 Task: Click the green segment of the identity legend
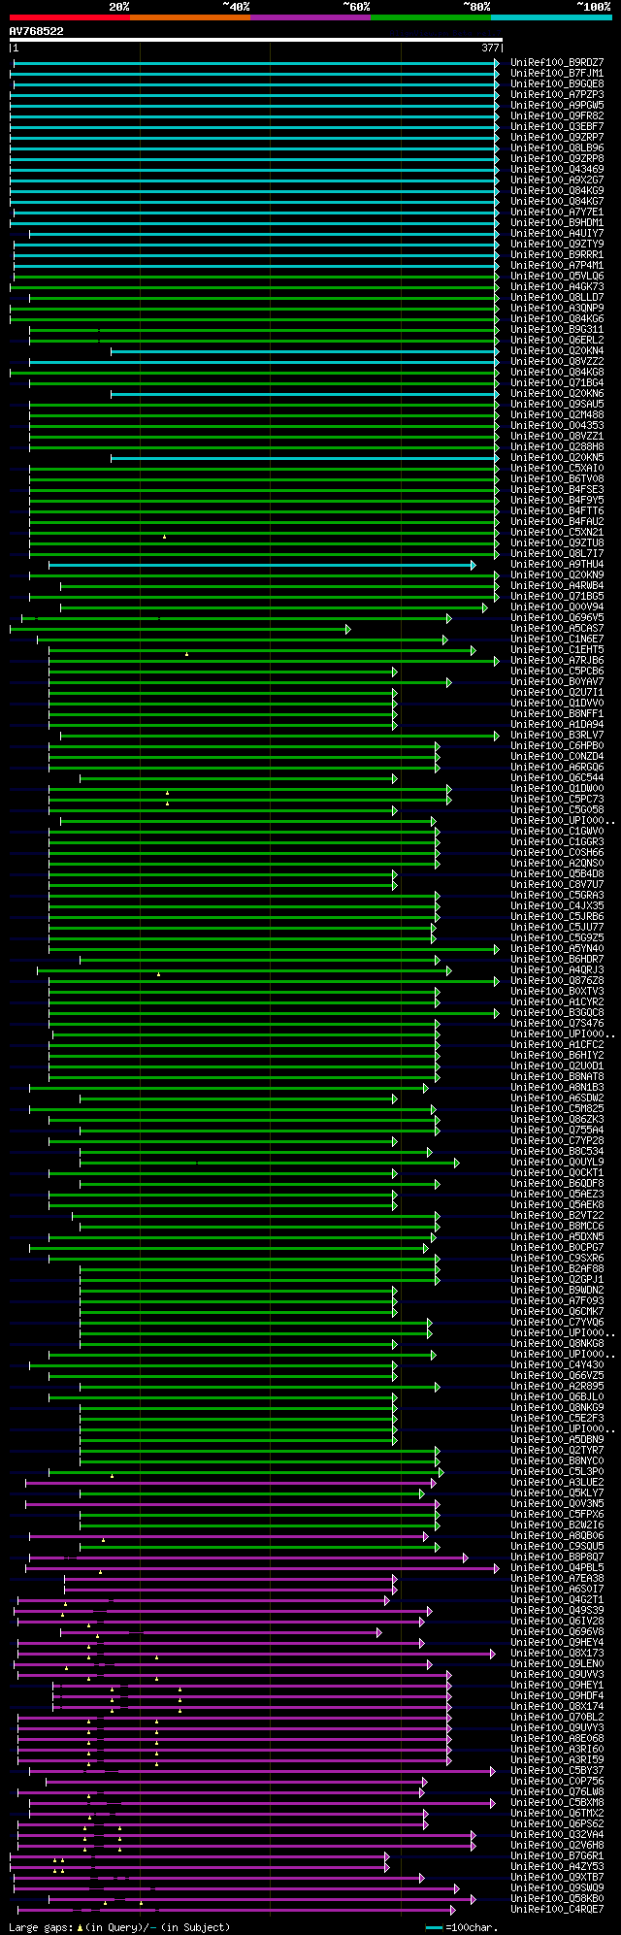(x=431, y=16)
